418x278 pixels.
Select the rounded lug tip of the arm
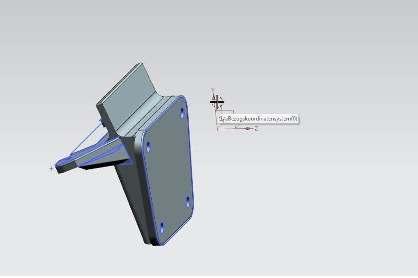[x=59, y=166]
